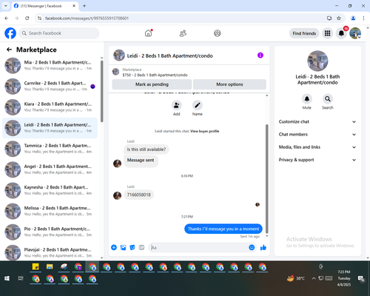Bookmark this tab with star icon
Image resolution: width=370 pixels, height=296 pixels.
339,18
